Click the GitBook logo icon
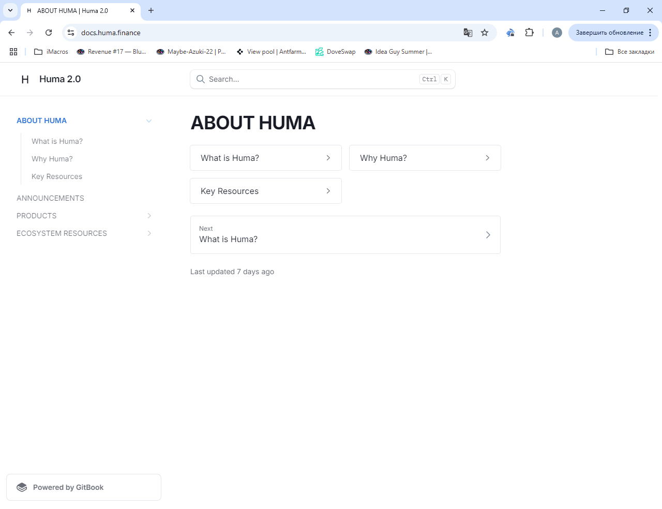The image size is (662, 509). 22,487
